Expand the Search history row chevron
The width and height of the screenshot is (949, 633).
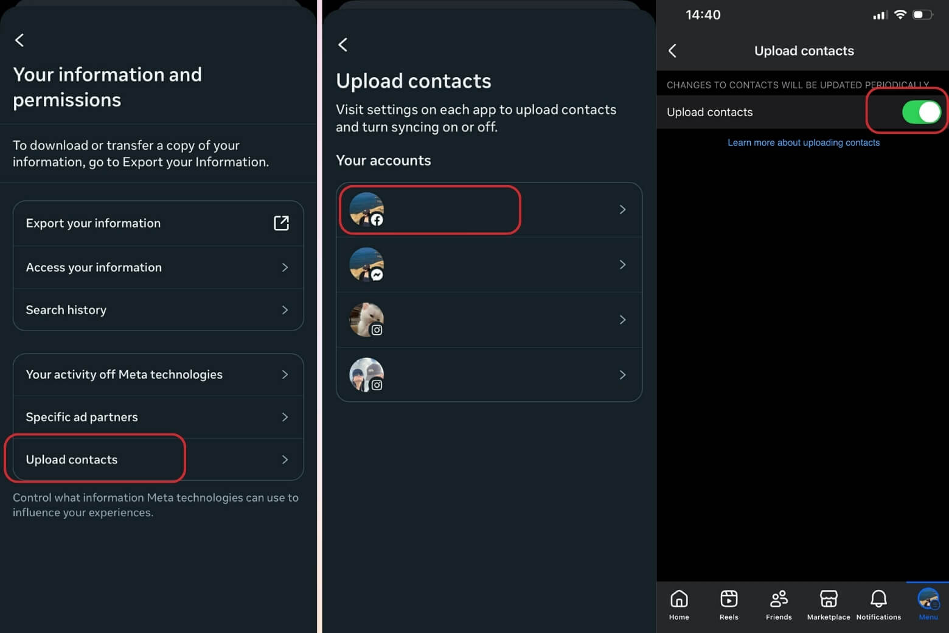[x=285, y=310]
